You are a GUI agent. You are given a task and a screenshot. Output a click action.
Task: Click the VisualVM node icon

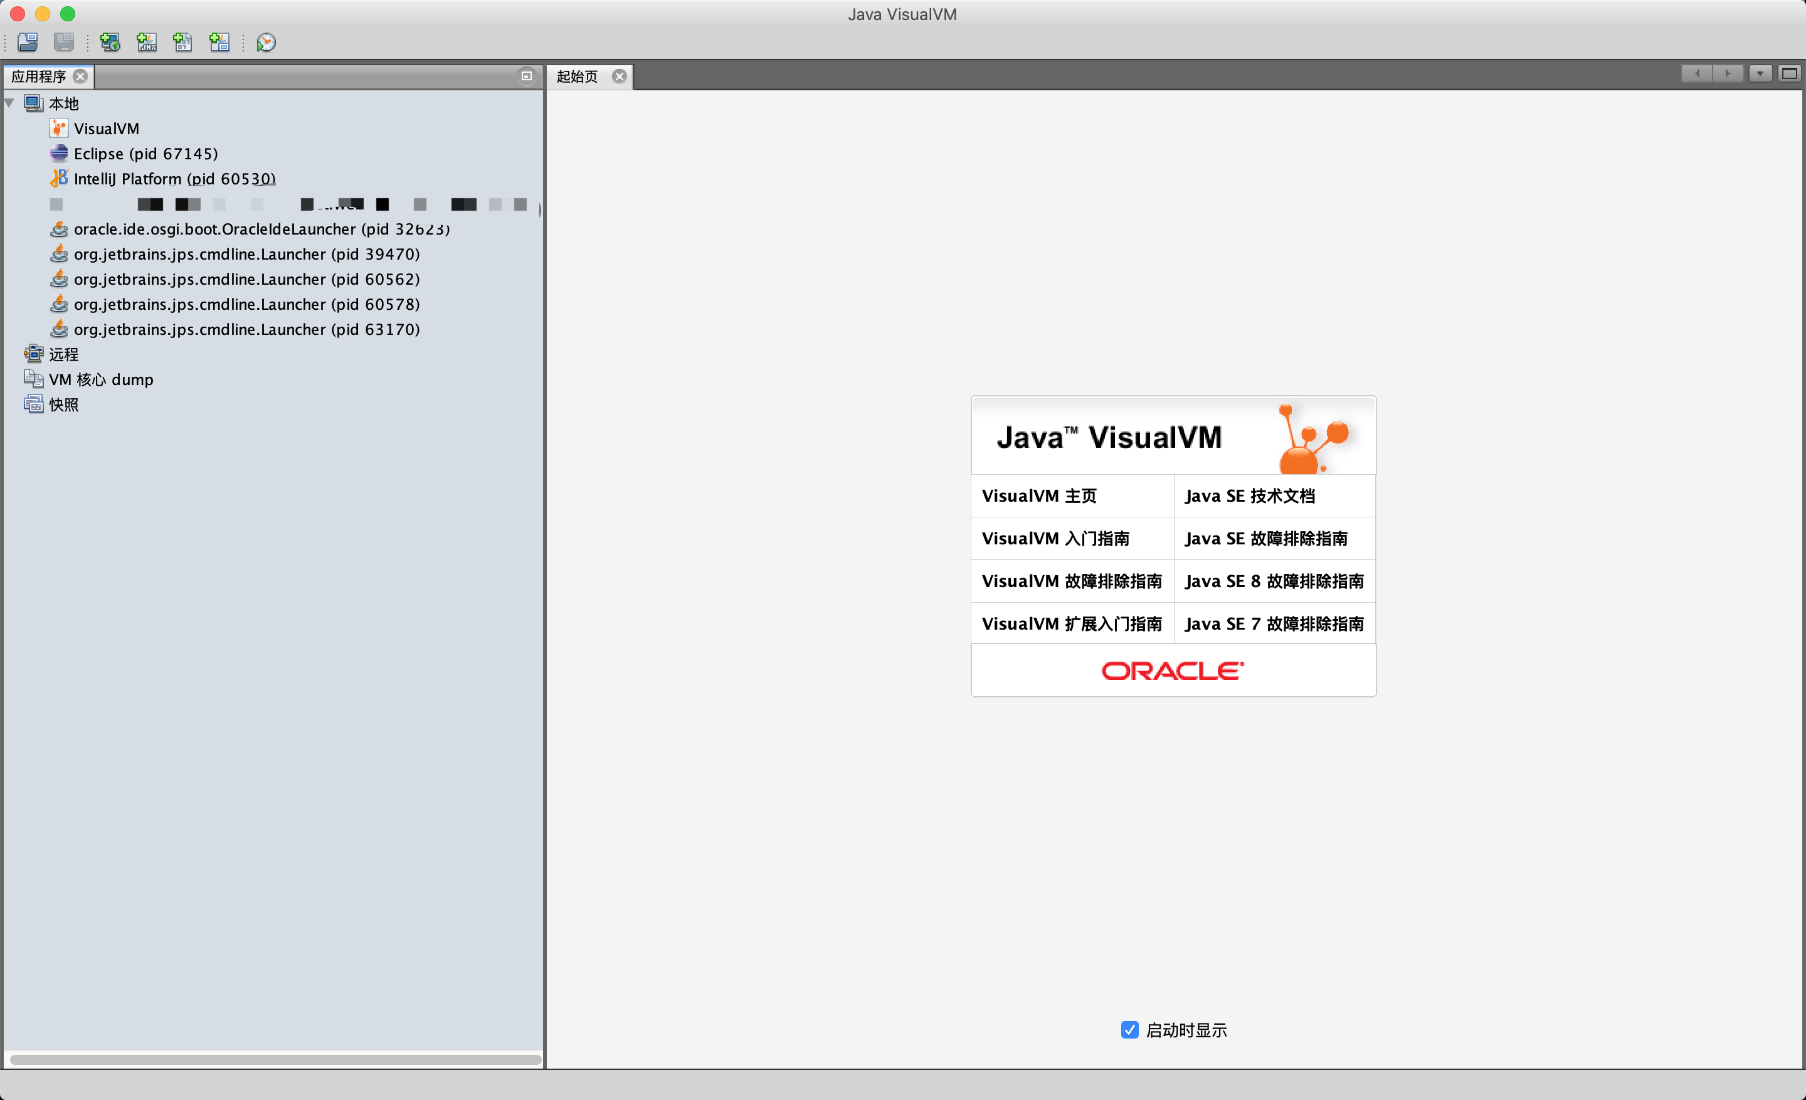pos(60,129)
